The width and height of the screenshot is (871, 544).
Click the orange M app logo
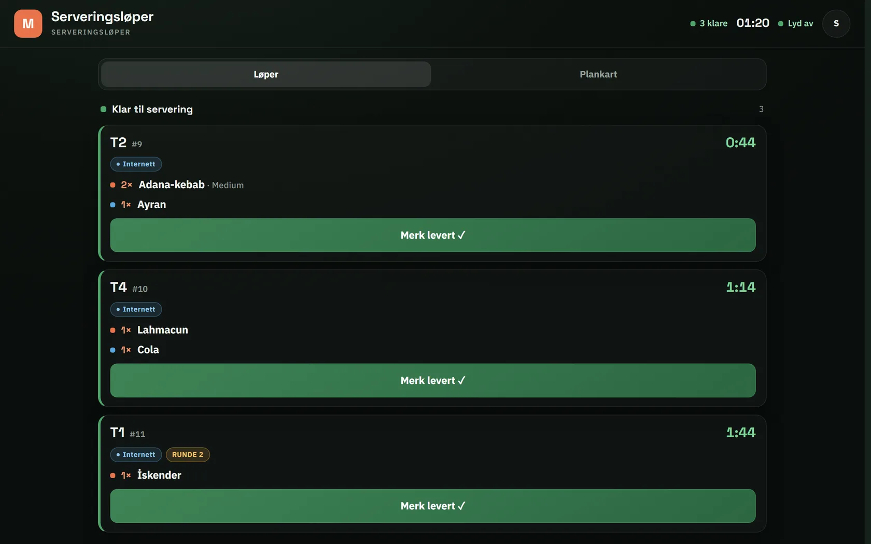[x=28, y=23]
